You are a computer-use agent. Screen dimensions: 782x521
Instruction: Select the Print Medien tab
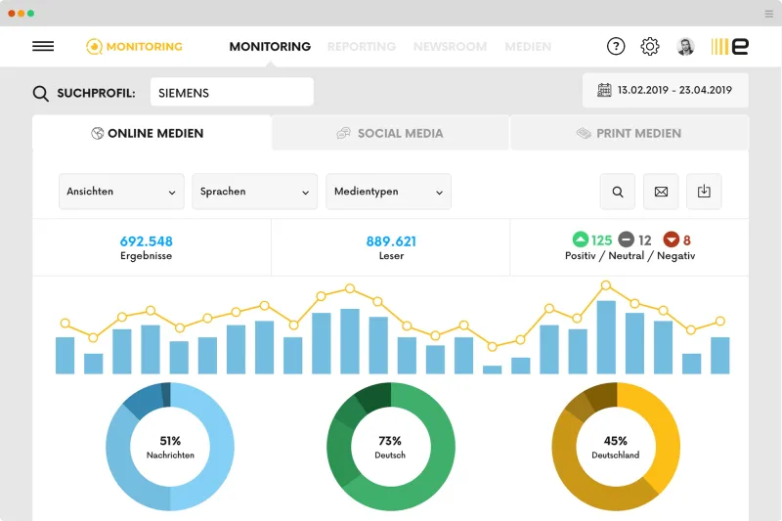click(630, 133)
